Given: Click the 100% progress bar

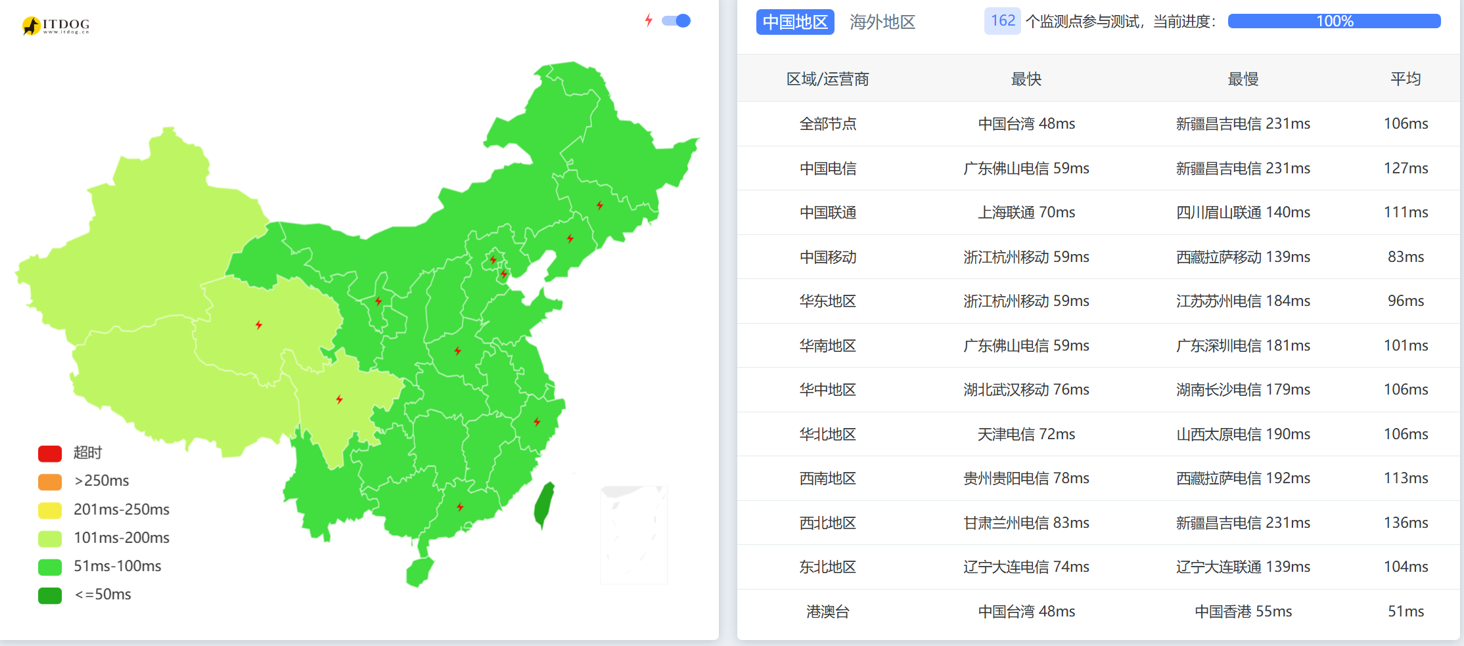Looking at the screenshot, I should [x=1333, y=20].
